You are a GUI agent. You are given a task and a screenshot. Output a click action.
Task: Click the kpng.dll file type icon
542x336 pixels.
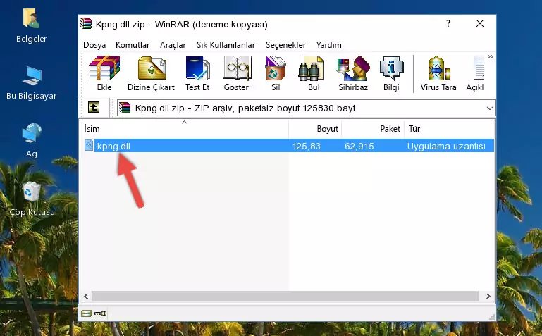point(89,145)
